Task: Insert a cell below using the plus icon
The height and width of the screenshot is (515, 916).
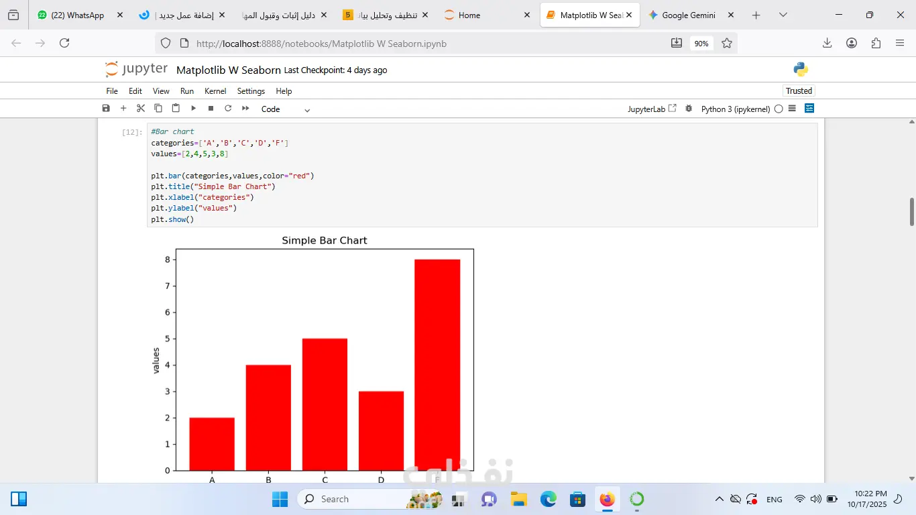Action: coord(123,109)
